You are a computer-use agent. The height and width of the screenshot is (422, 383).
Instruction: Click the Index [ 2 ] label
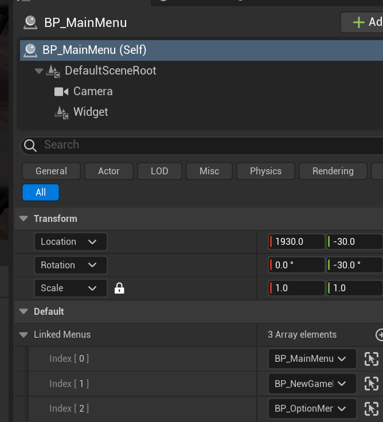pos(69,409)
